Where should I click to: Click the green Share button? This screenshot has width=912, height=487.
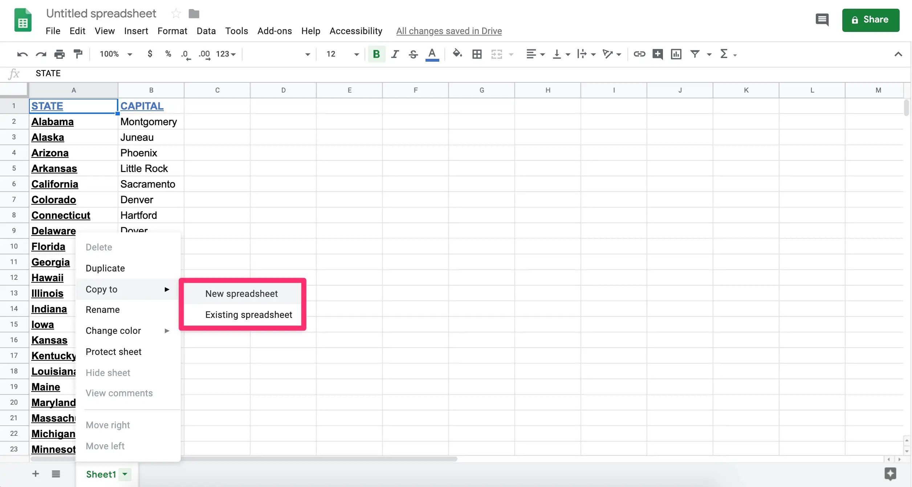coord(871,20)
